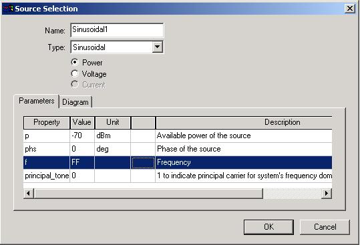Click the Cancel button

point(325,227)
